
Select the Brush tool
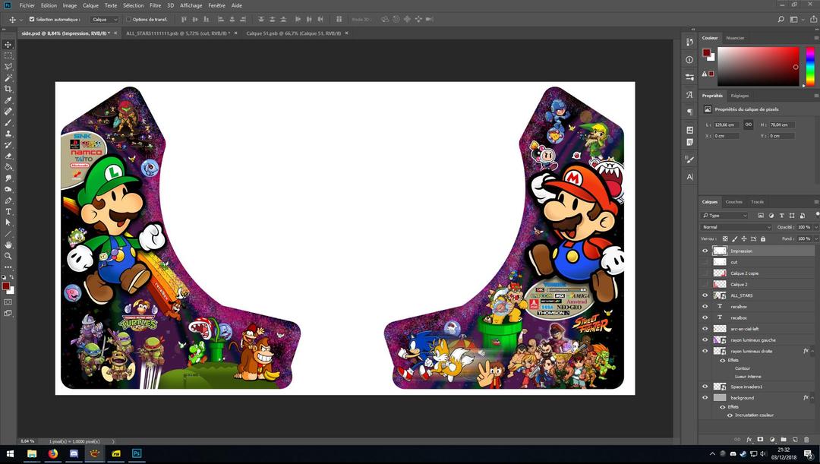(8, 122)
